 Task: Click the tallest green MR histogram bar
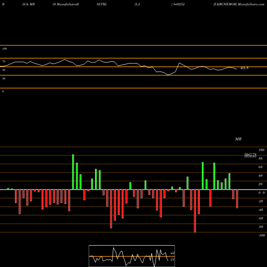point(73,172)
